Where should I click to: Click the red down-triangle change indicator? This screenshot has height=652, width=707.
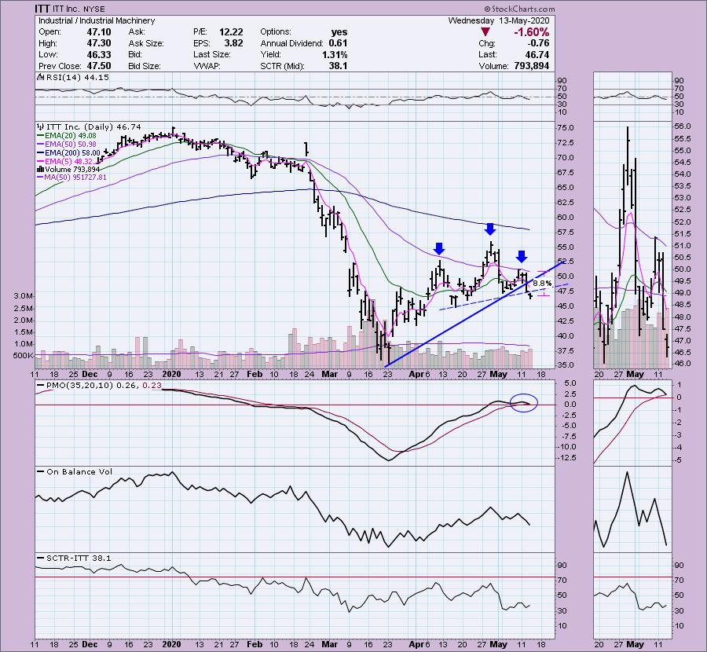[x=485, y=32]
